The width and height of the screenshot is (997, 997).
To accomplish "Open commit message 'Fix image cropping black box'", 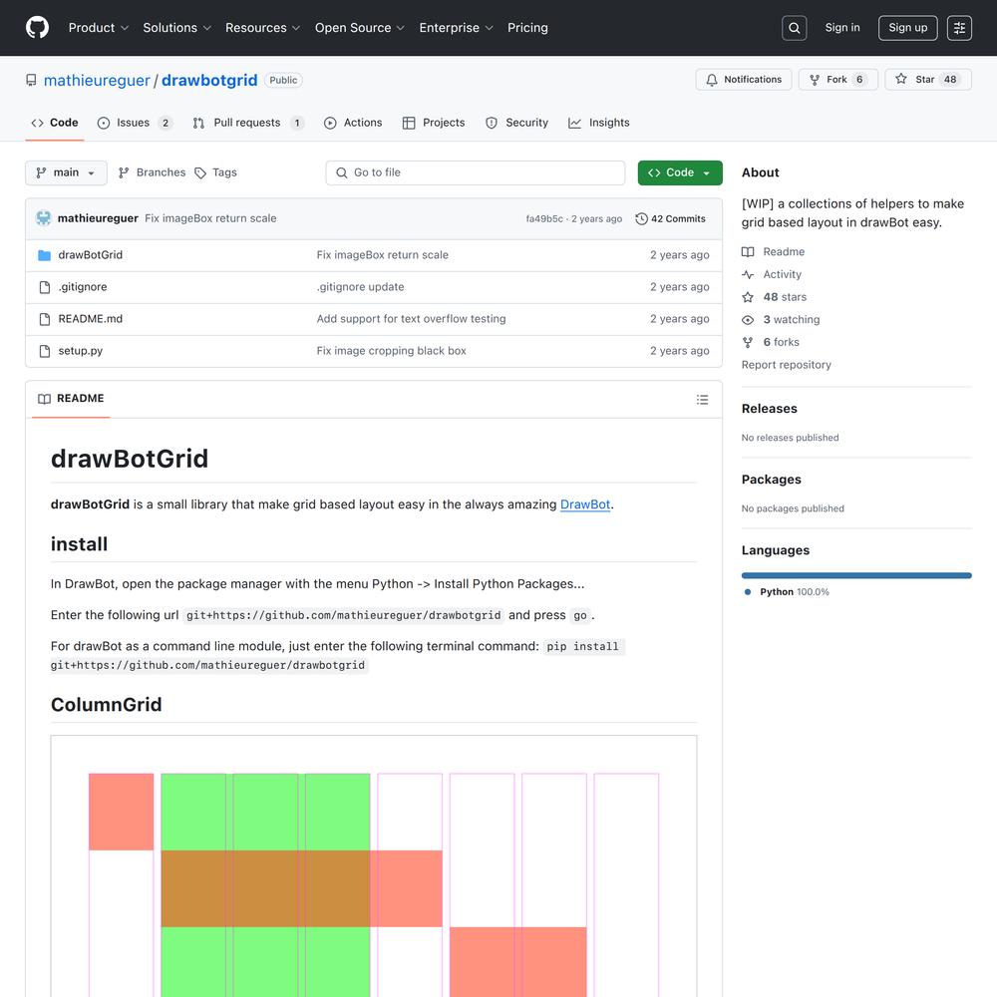I will [391, 351].
